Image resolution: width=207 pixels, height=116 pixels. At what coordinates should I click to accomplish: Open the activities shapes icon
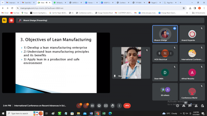point(196,106)
